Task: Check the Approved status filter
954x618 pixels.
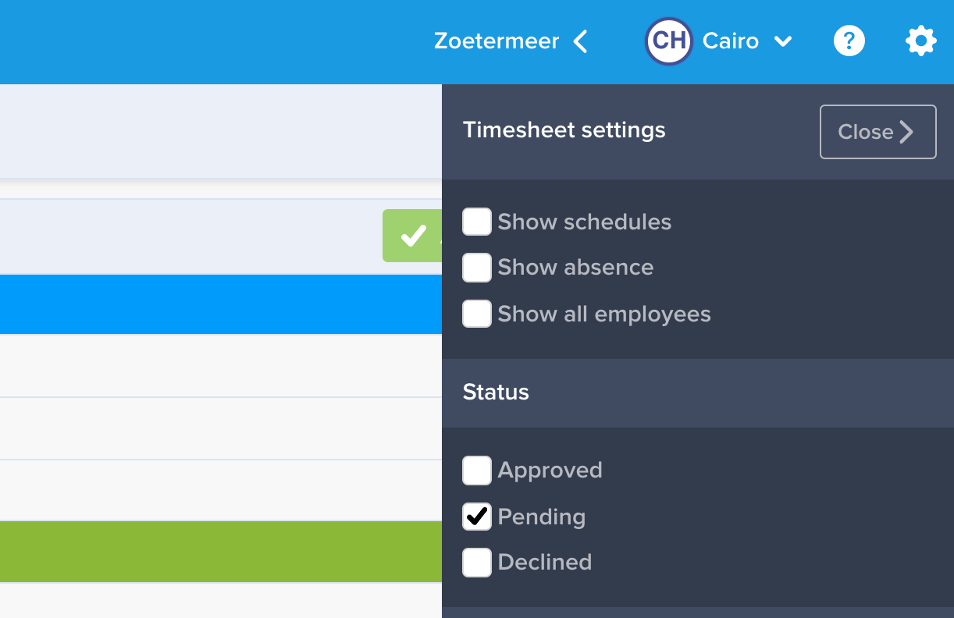Action: coord(477,471)
